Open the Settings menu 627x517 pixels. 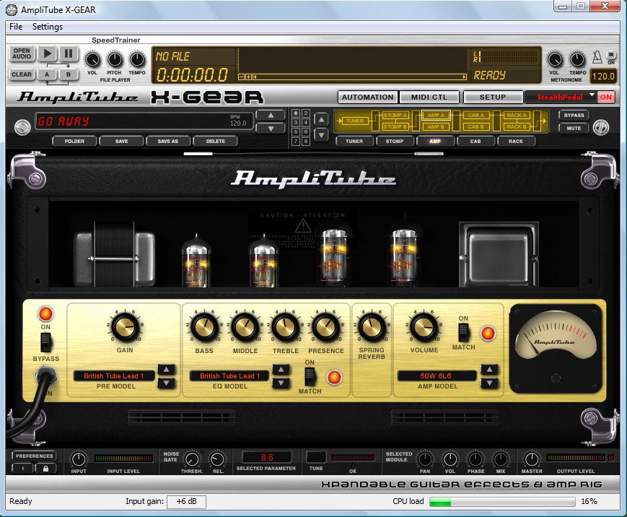48,27
